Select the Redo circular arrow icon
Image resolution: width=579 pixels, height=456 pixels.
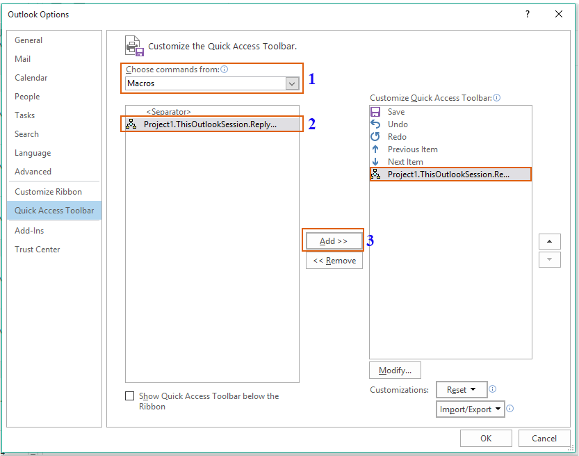(x=375, y=137)
